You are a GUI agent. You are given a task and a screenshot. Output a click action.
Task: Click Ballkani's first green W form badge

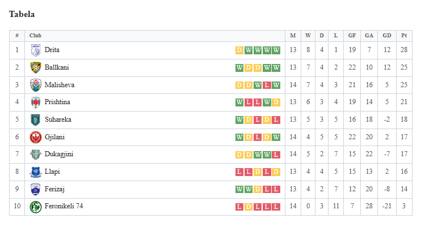[239, 67]
